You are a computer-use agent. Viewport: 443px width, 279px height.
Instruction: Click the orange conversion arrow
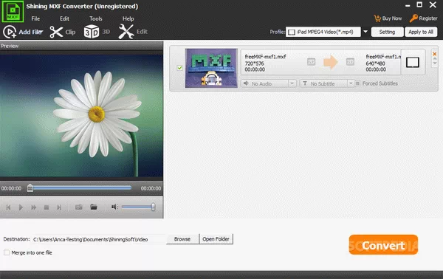click(331, 62)
